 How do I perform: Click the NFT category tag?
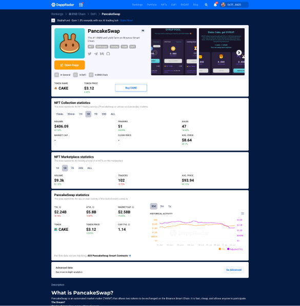[x=91, y=47]
